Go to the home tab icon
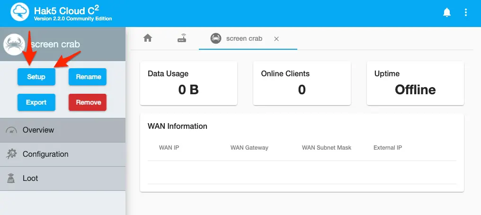Viewport: 481px width, 215px height. point(148,38)
